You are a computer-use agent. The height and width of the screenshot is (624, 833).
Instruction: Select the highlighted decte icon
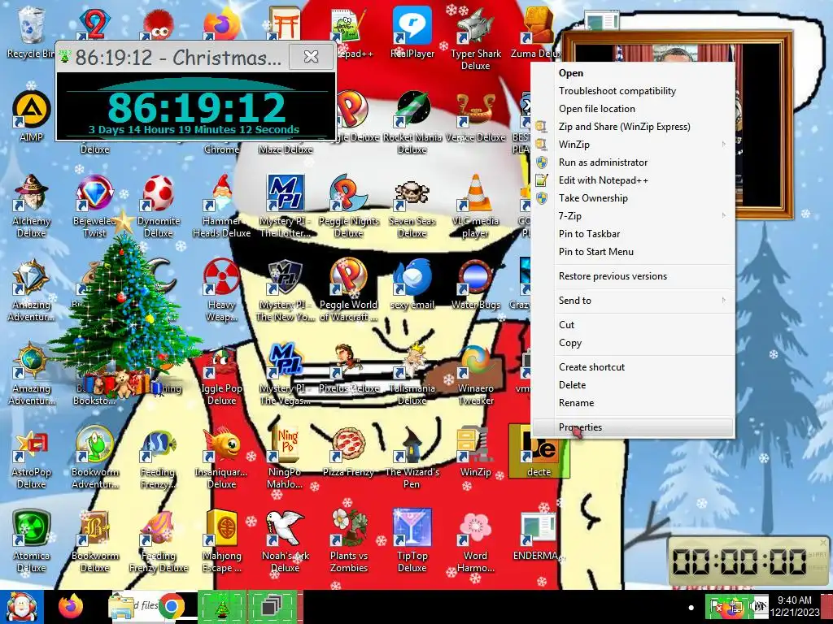point(539,452)
